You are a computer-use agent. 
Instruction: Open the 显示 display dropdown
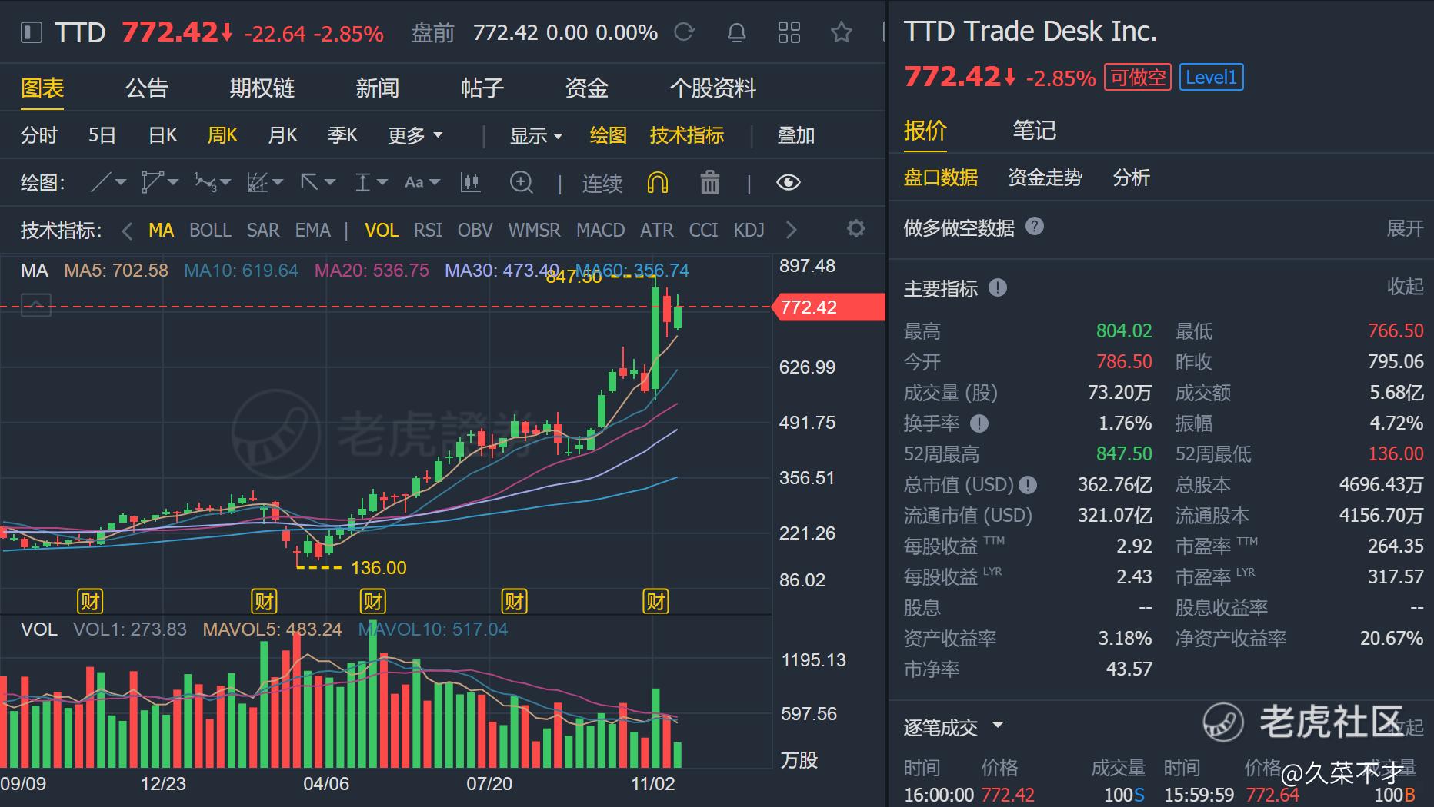click(x=536, y=135)
